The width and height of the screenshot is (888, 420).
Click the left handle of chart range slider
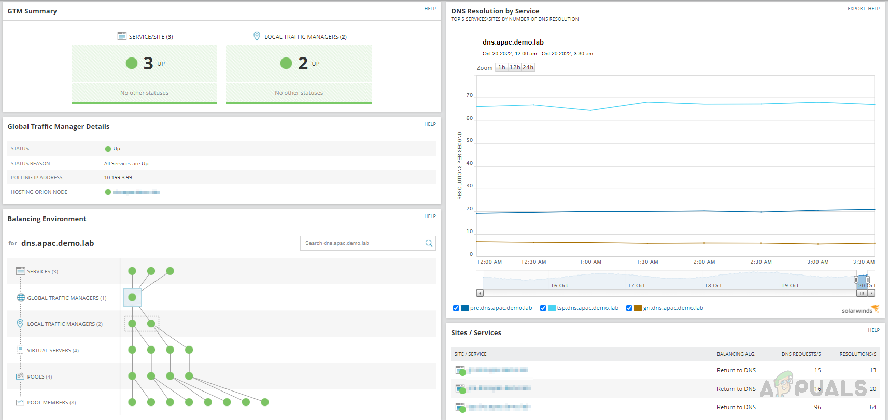coord(856,280)
